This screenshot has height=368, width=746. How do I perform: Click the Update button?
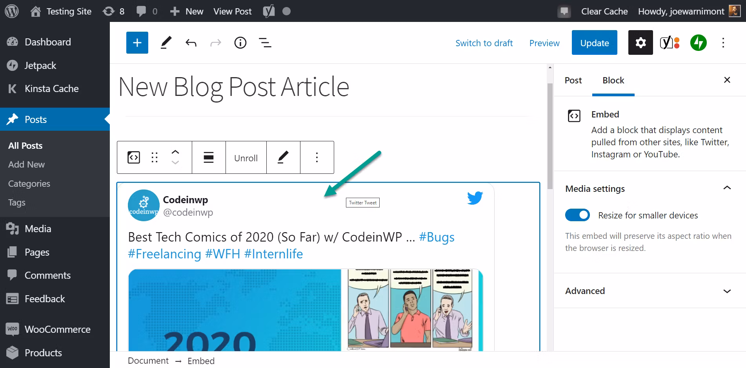click(x=594, y=43)
